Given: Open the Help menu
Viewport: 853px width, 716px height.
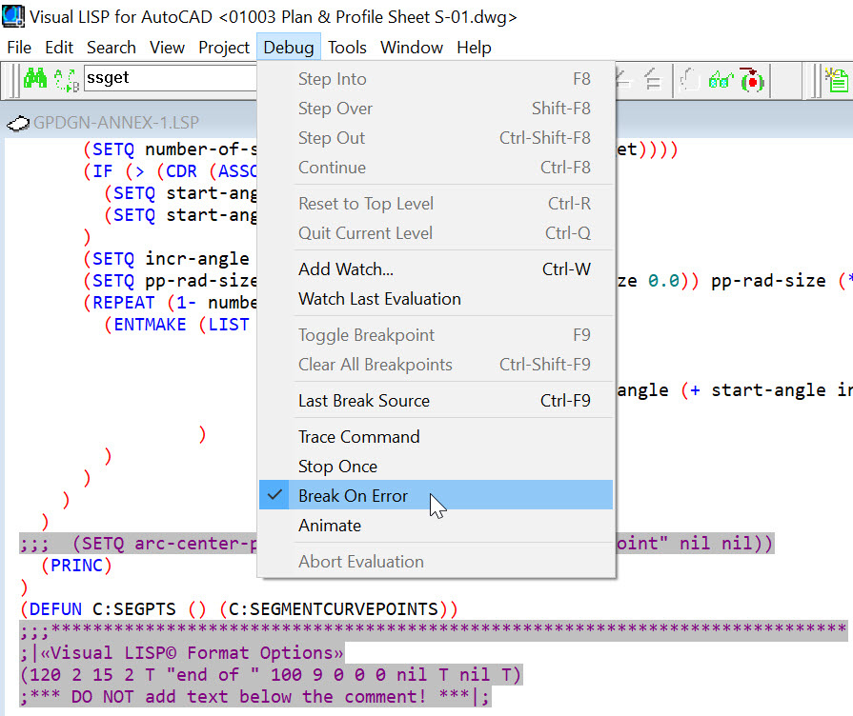Looking at the screenshot, I should pyautogui.click(x=474, y=47).
